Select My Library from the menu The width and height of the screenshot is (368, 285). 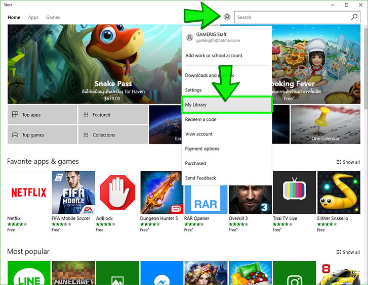click(x=227, y=105)
